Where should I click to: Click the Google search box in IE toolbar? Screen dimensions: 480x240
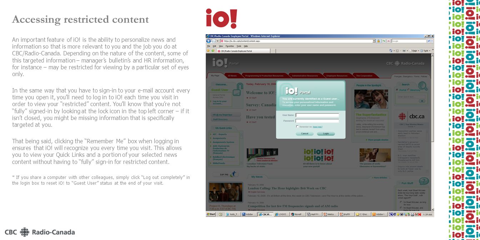click(x=409, y=41)
